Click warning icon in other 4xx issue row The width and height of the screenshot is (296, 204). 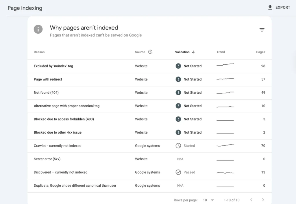click(178, 132)
